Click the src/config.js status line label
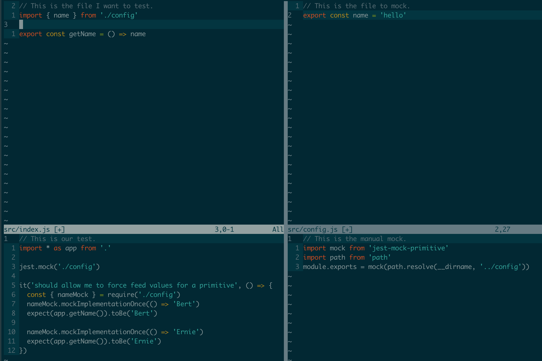This screenshot has width=542, height=361. 320,229
